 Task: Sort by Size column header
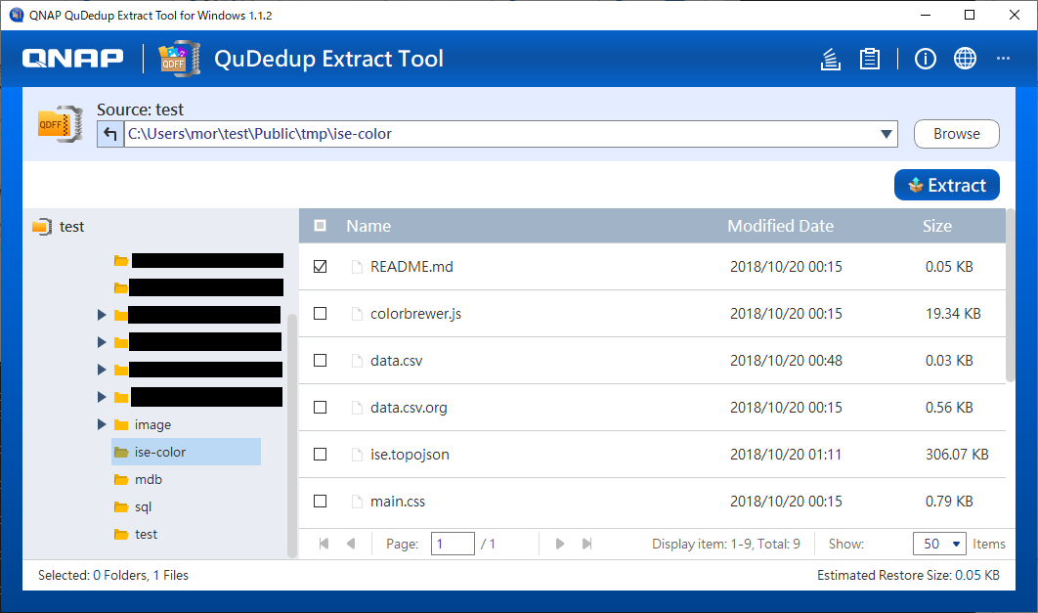[937, 227]
